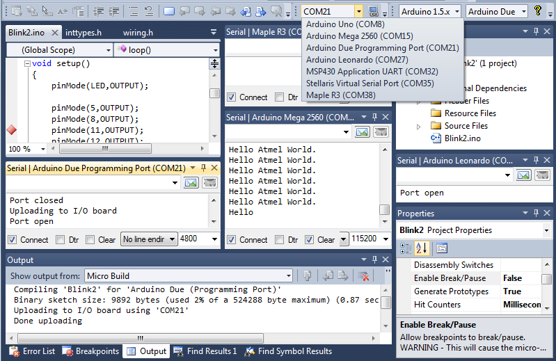Viewport: 556px width, 361px height.
Task: Click the Decrease Line Indent toolbar icon
Action: pos(98,11)
